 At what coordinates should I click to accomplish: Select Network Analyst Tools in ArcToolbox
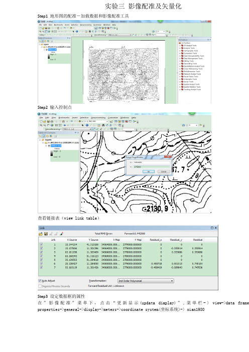(x=192, y=74)
